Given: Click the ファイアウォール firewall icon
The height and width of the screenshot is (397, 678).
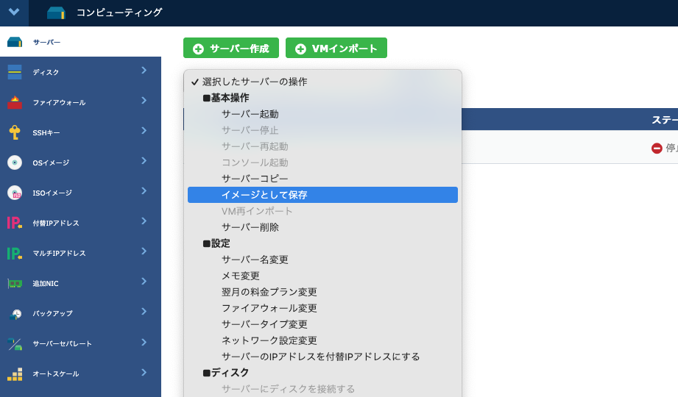Looking at the screenshot, I should (15, 102).
